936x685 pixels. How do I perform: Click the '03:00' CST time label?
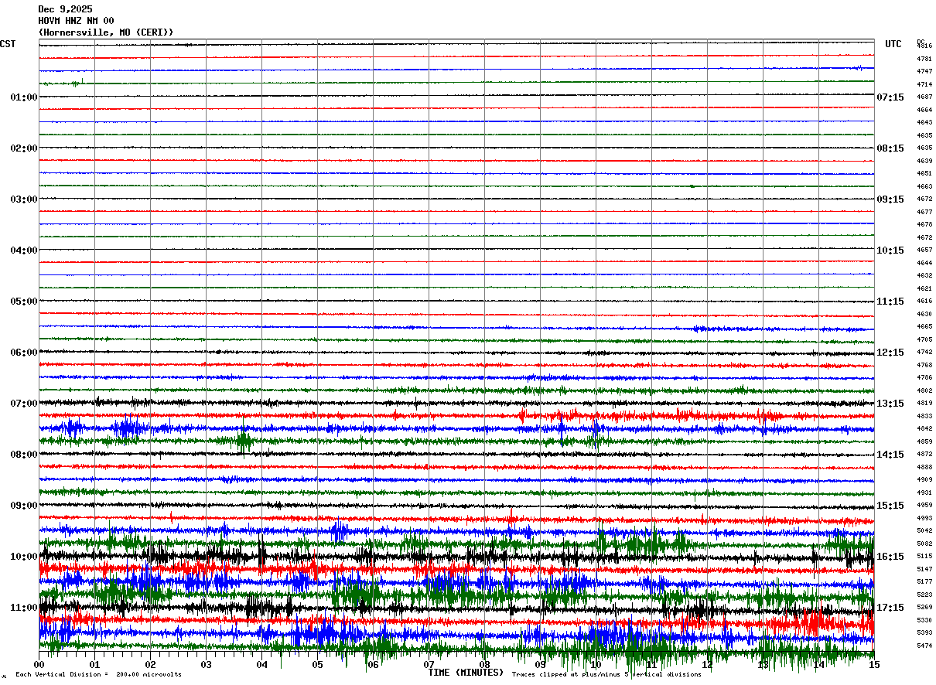pos(24,199)
